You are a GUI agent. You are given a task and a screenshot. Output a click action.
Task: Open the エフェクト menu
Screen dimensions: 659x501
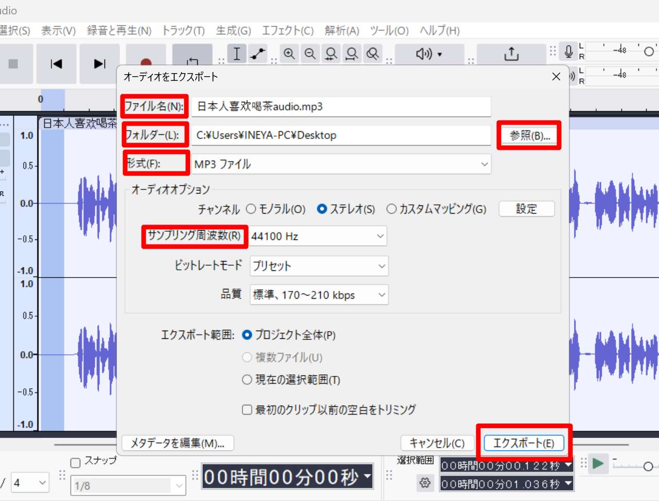coord(288,31)
